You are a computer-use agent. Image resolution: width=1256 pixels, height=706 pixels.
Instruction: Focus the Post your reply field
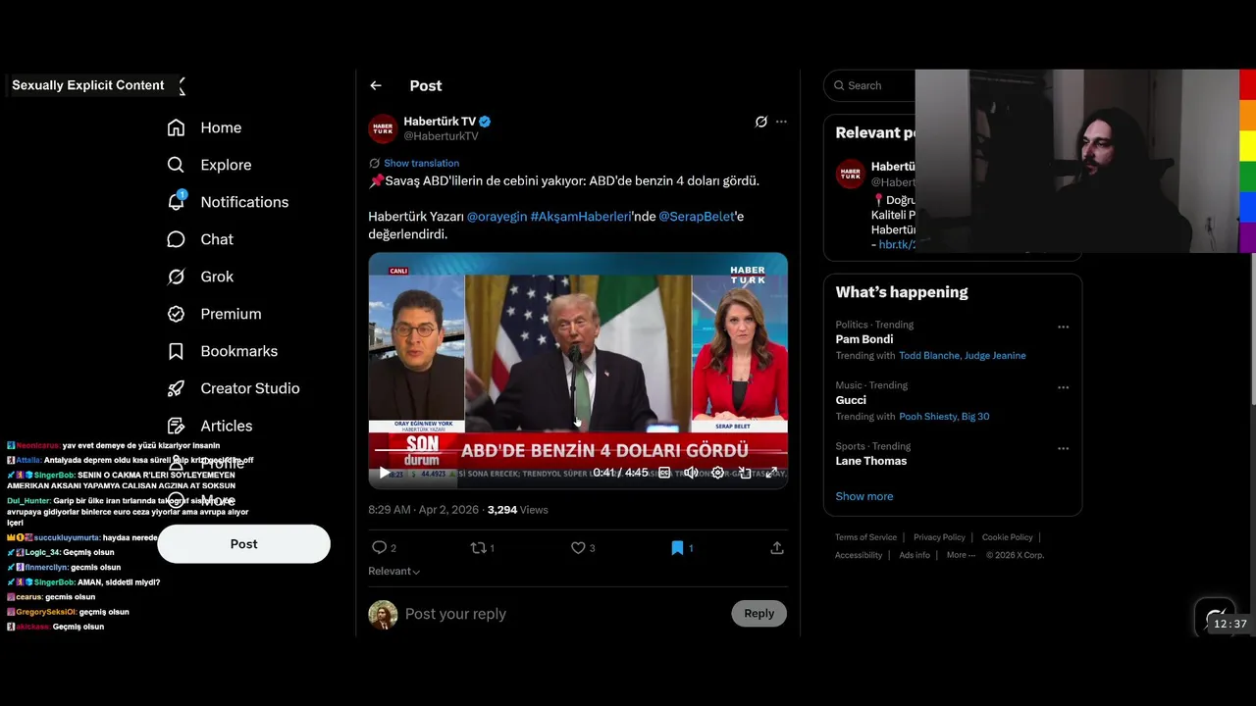[563, 614]
